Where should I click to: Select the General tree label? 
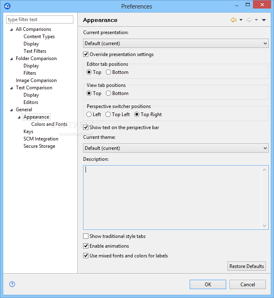click(x=24, y=110)
